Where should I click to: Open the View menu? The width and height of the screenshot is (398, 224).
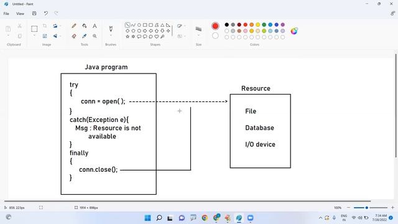point(20,14)
